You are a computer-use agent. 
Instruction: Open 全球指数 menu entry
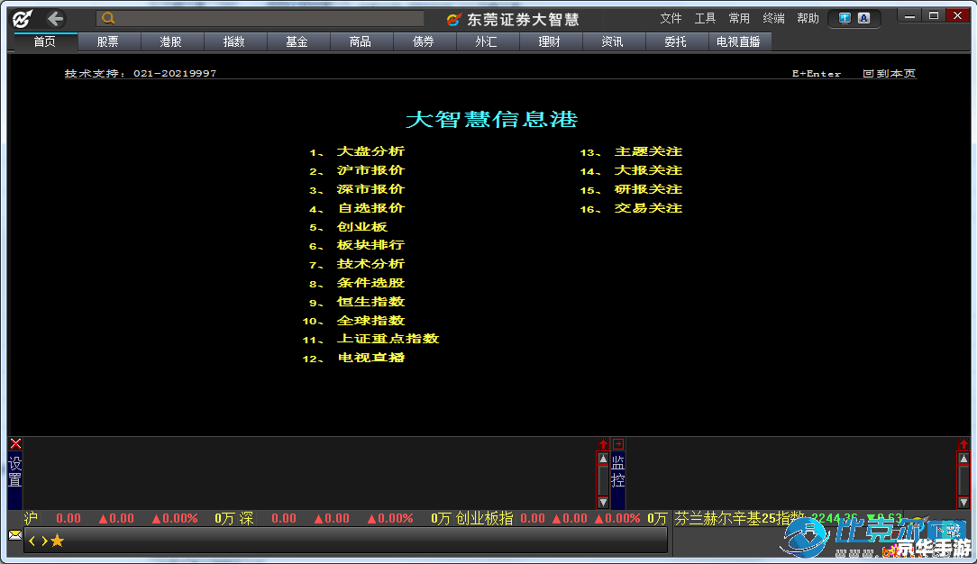pyautogui.click(x=370, y=321)
